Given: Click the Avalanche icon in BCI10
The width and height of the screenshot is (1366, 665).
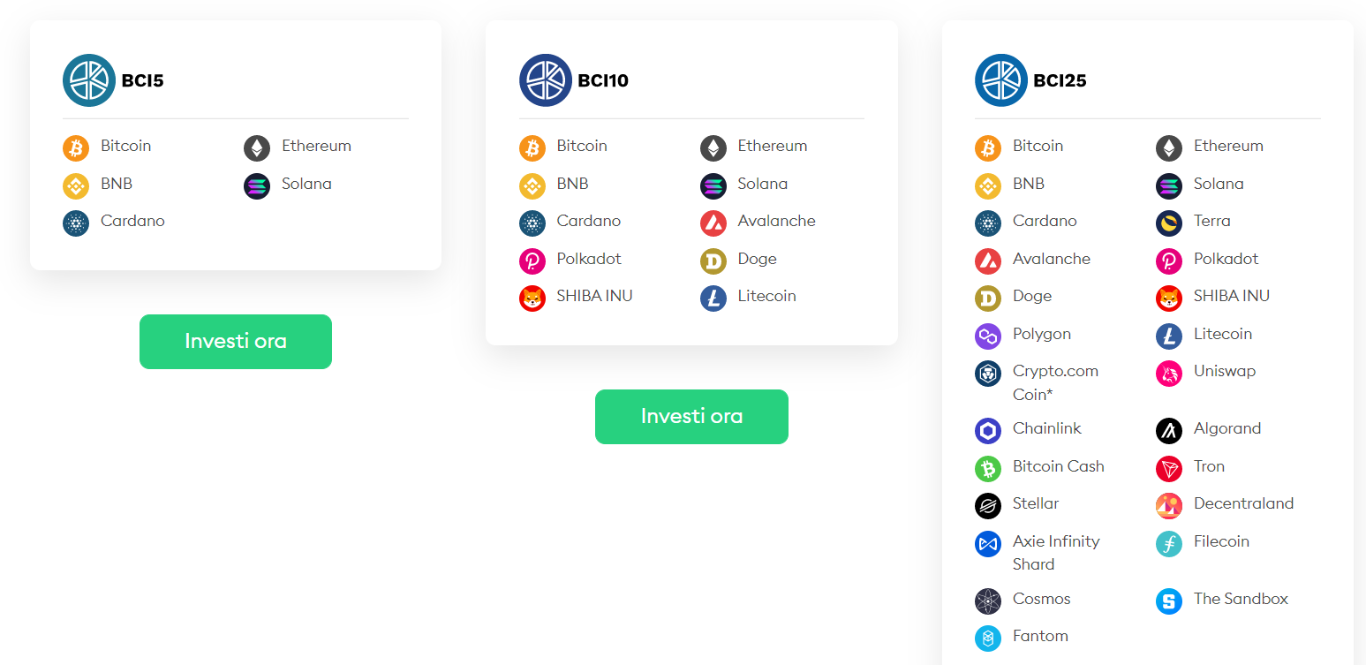Looking at the screenshot, I should click(713, 223).
